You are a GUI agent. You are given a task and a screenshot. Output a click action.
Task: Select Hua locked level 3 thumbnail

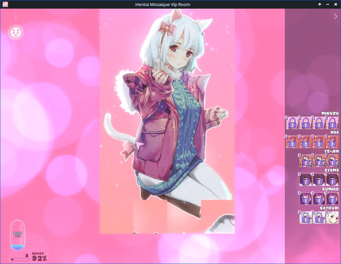click(305, 142)
